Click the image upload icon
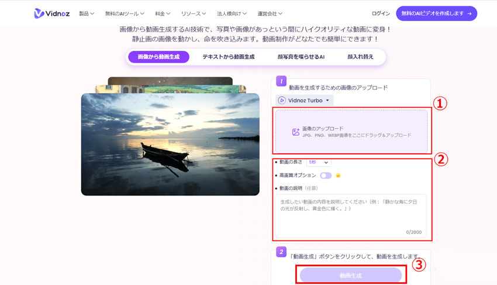497x285 pixels. (x=296, y=132)
